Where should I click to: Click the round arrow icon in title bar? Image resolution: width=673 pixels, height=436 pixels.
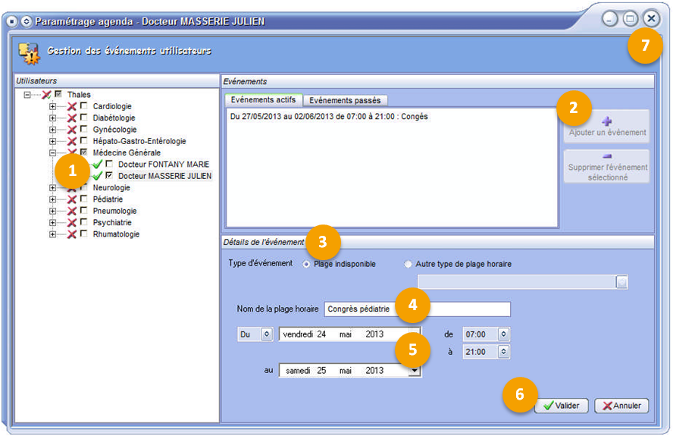[27, 21]
